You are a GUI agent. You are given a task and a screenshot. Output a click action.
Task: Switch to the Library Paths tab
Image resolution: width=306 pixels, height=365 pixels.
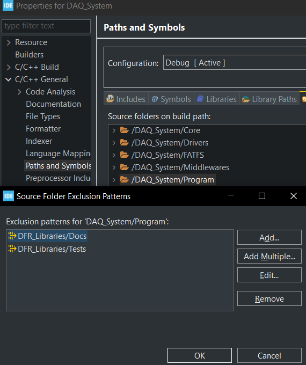[269, 99]
